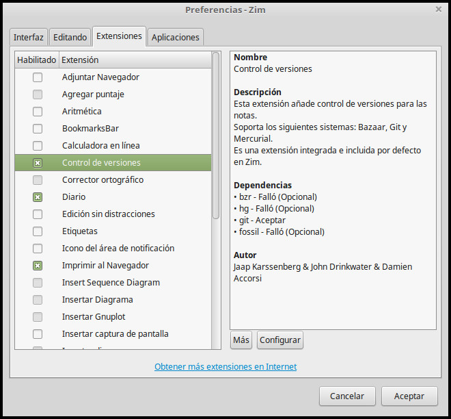451x419 pixels.
Task: Enable the Edición sin distracciones checkbox
Action: [38, 214]
